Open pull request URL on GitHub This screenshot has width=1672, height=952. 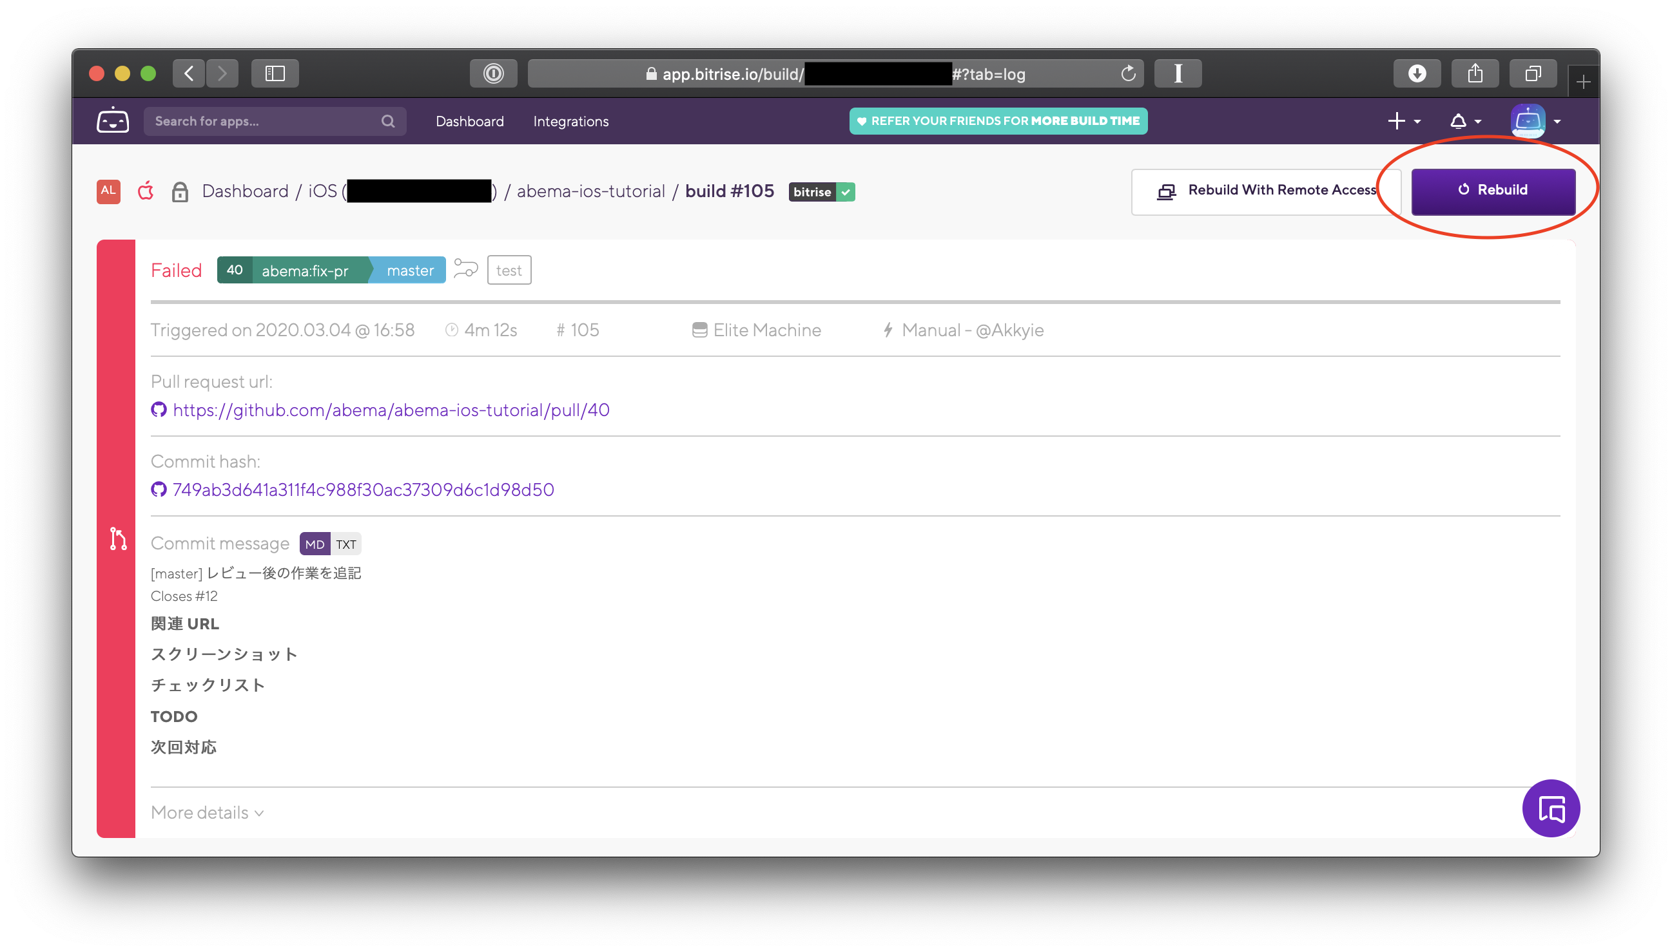tap(391, 410)
